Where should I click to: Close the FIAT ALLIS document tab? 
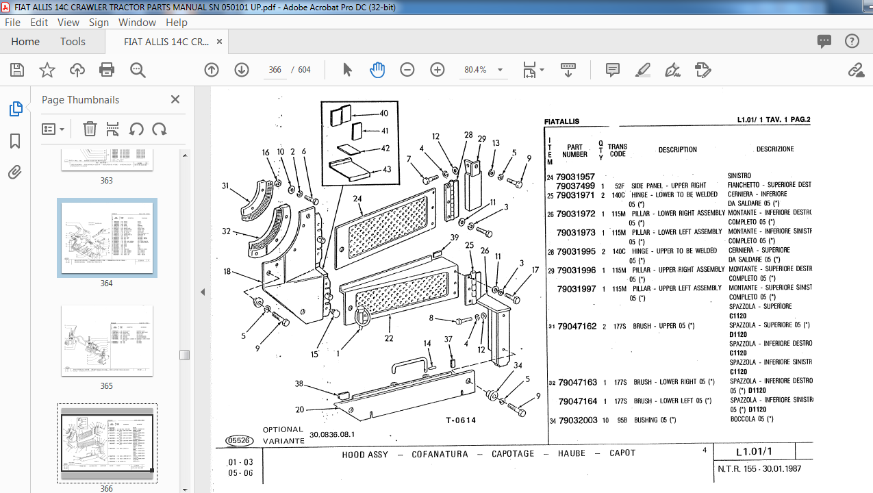(220, 41)
